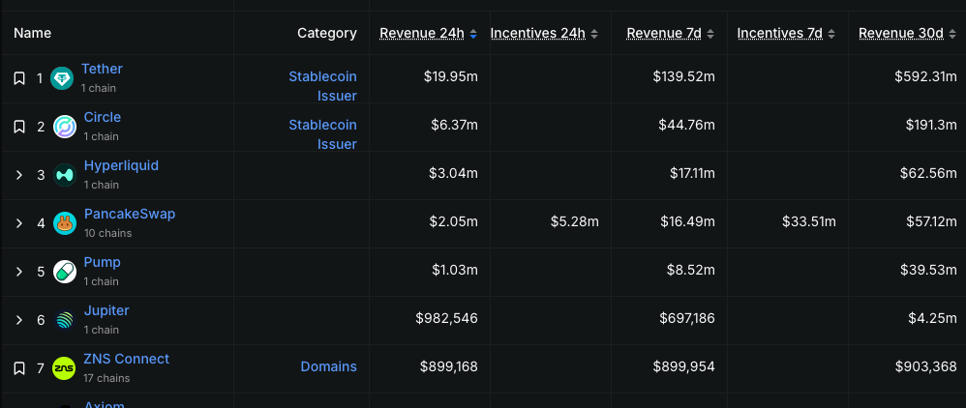The width and height of the screenshot is (966, 408).
Task: Click the Jupiter logo icon
Action: coord(64,320)
